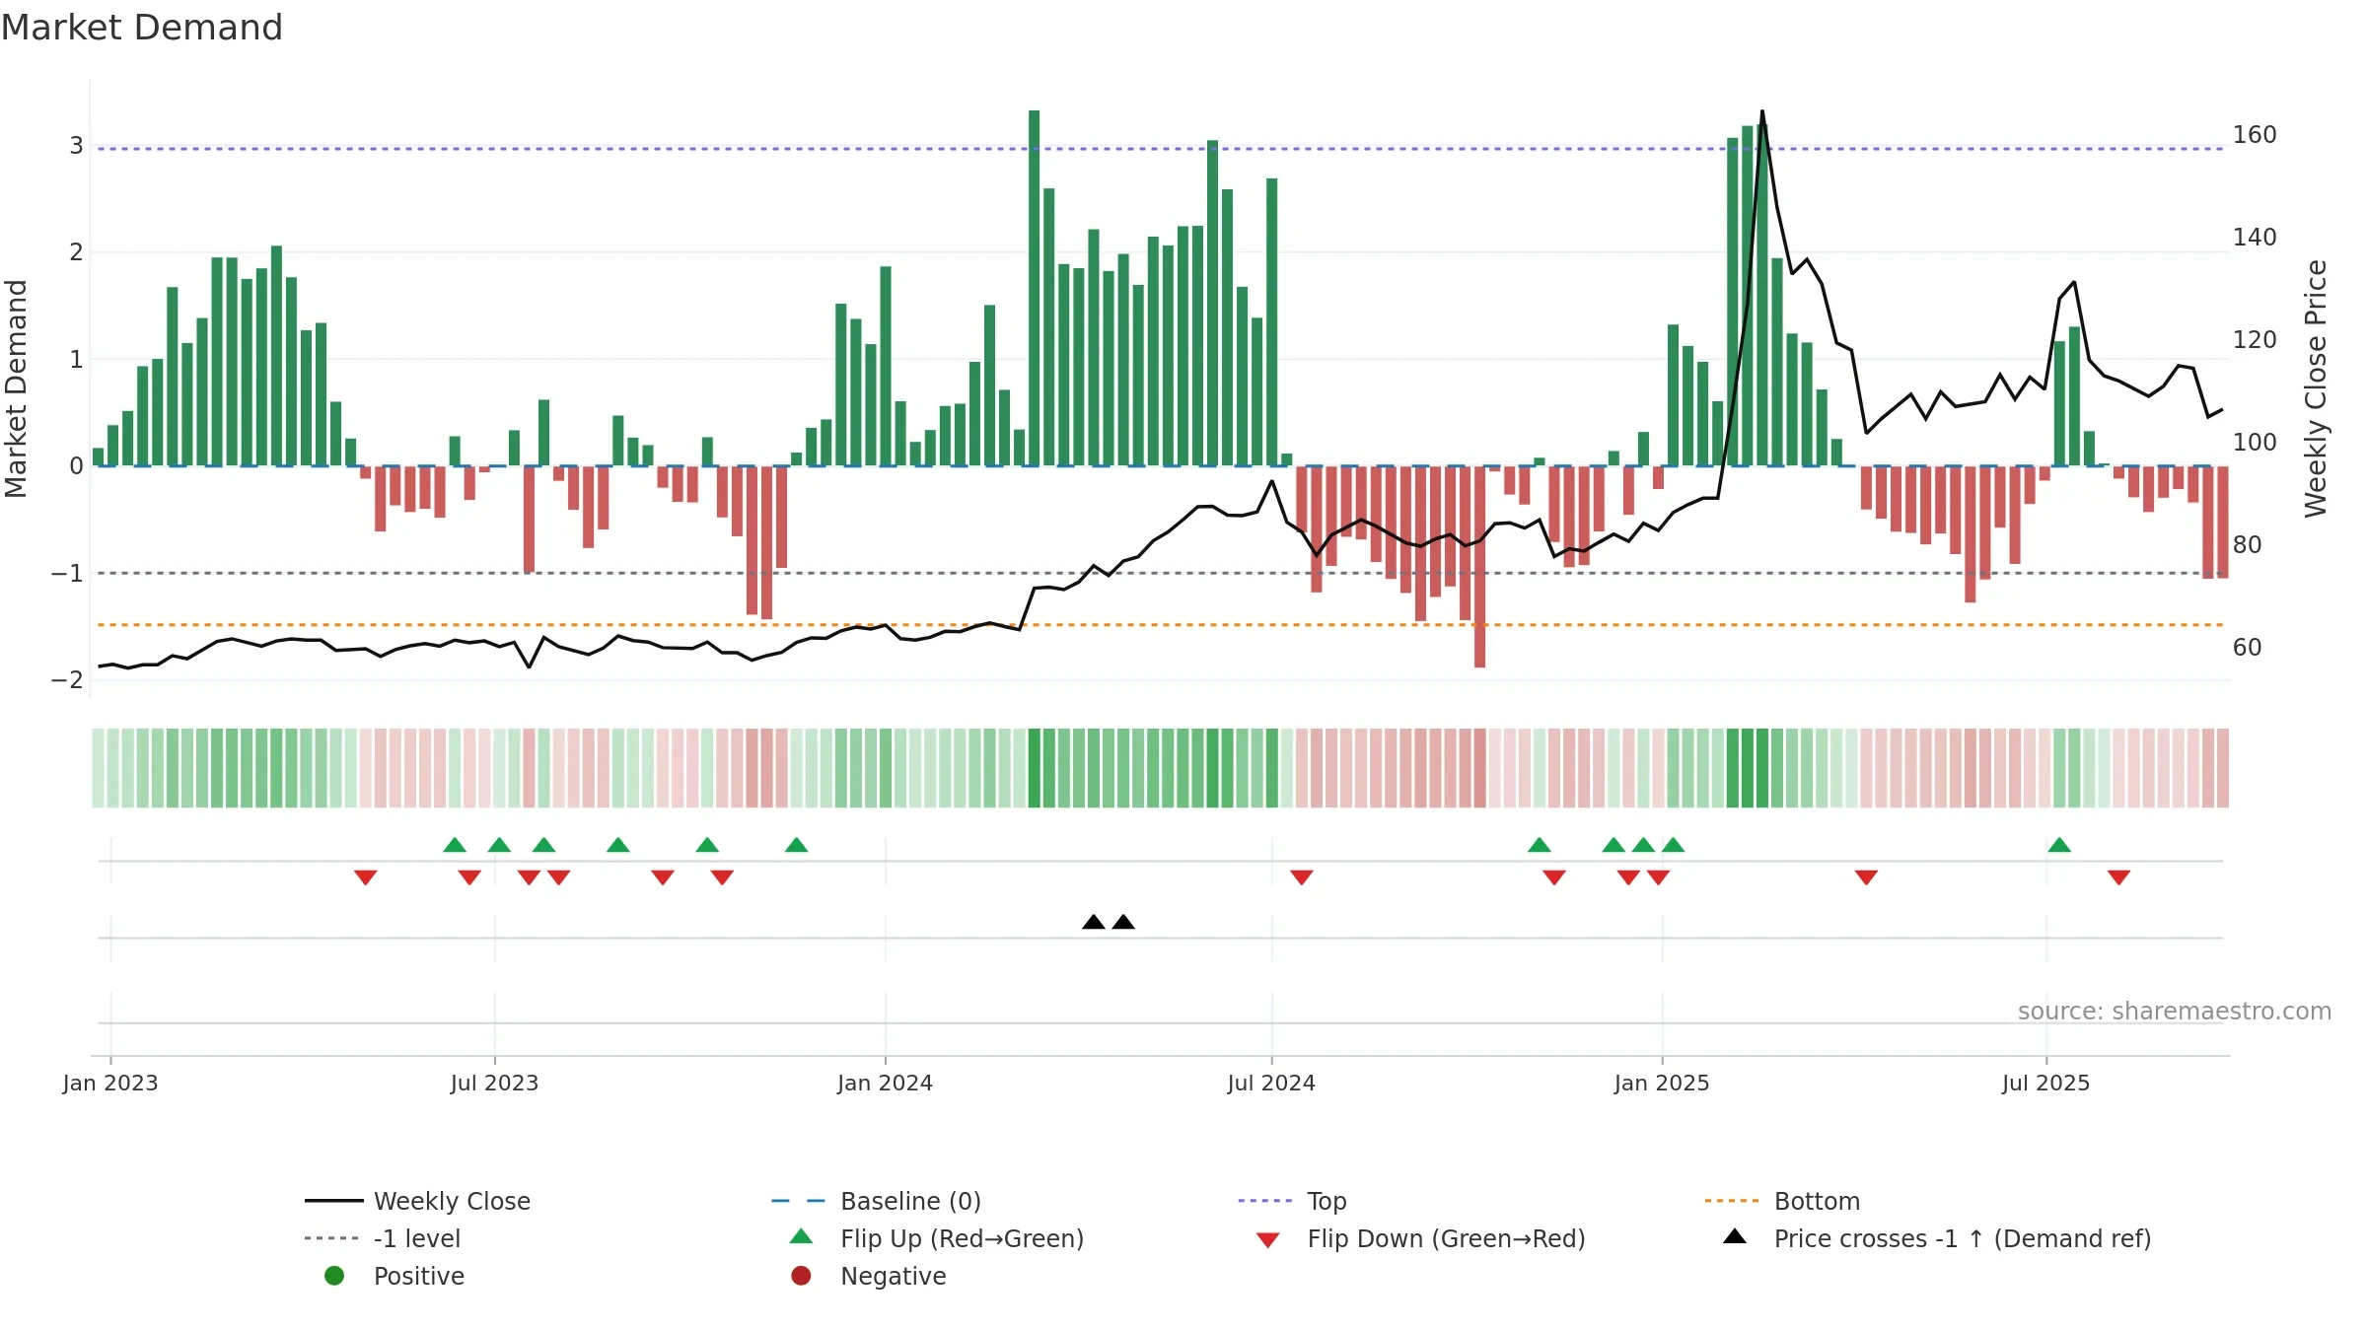Screen dimensions: 2367x1331
Task: Click the Weekly Close Price axis title
Action: pos(2316,388)
